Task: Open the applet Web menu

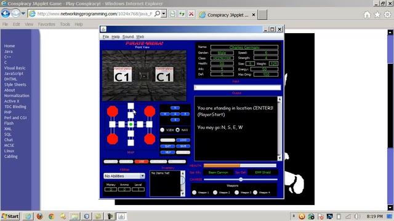Action: click(x=140, y=37)
